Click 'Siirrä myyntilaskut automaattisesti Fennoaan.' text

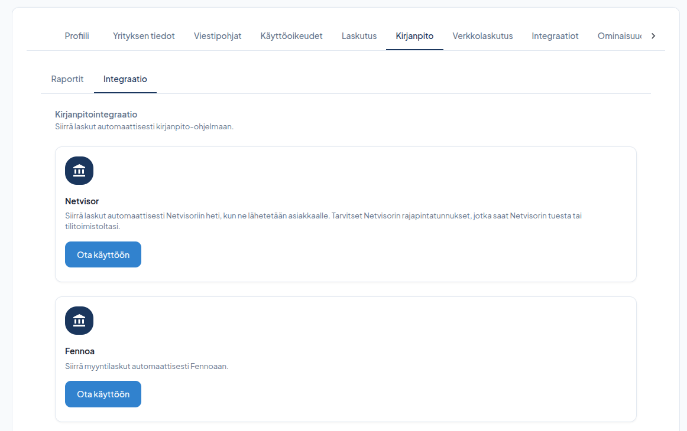point(147,366)
